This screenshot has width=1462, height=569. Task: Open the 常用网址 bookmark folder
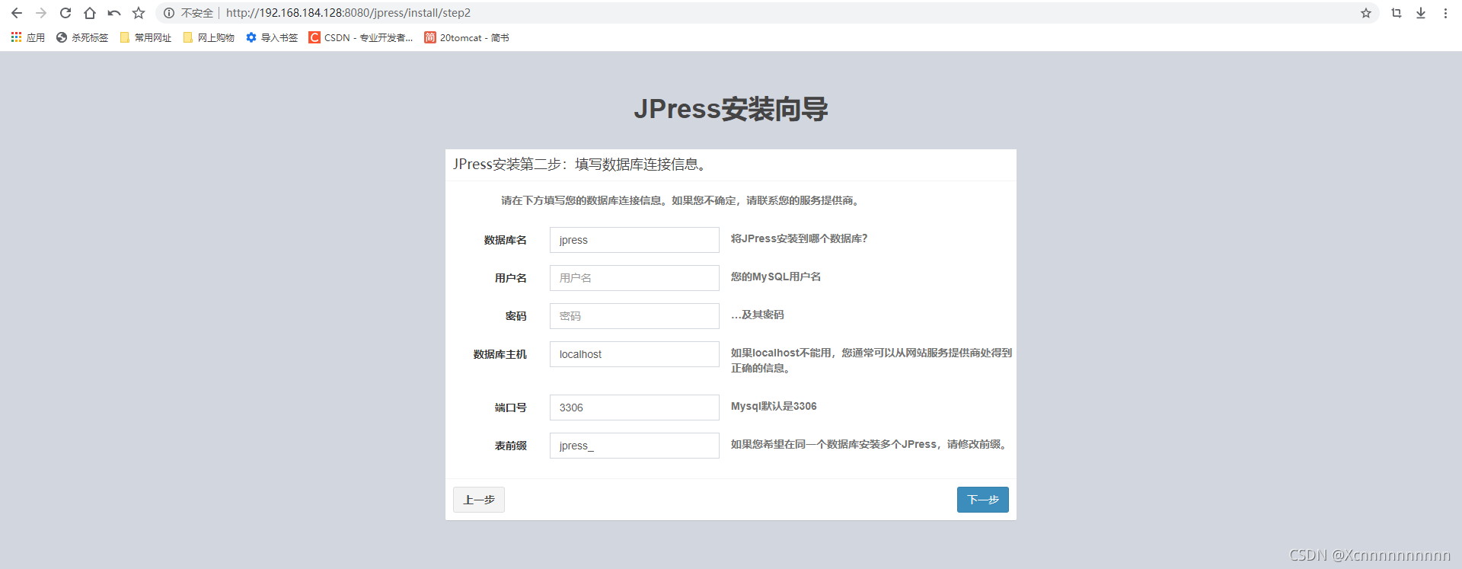tap(145, 37)
